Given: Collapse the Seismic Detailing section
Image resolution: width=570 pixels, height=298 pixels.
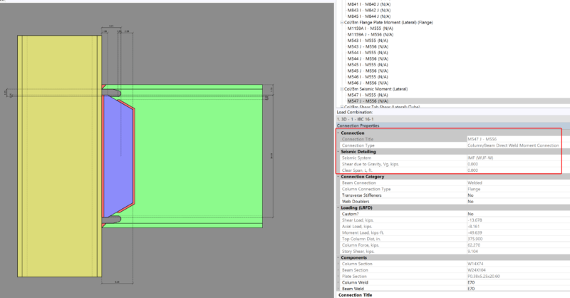Looking at the screenshot, I should pyautogui.click(x=338, y=151).
